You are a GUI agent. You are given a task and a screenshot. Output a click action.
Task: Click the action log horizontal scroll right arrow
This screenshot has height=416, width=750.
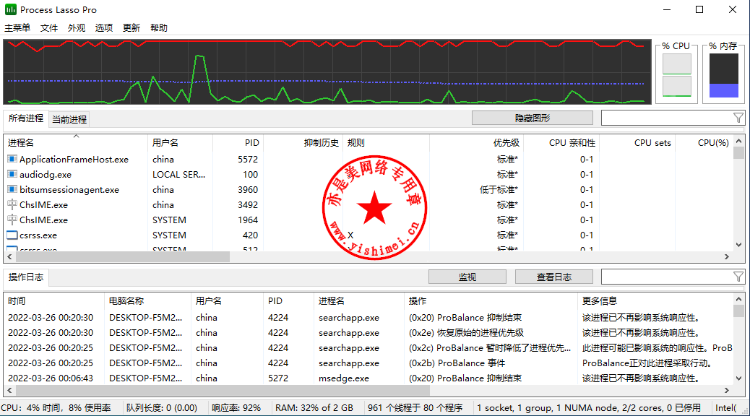(727, 390)
